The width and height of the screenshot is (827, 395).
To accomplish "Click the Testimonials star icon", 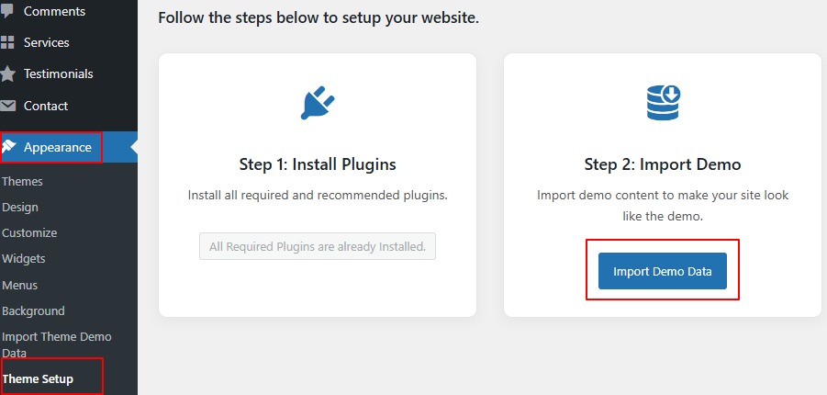I will 7,73.
